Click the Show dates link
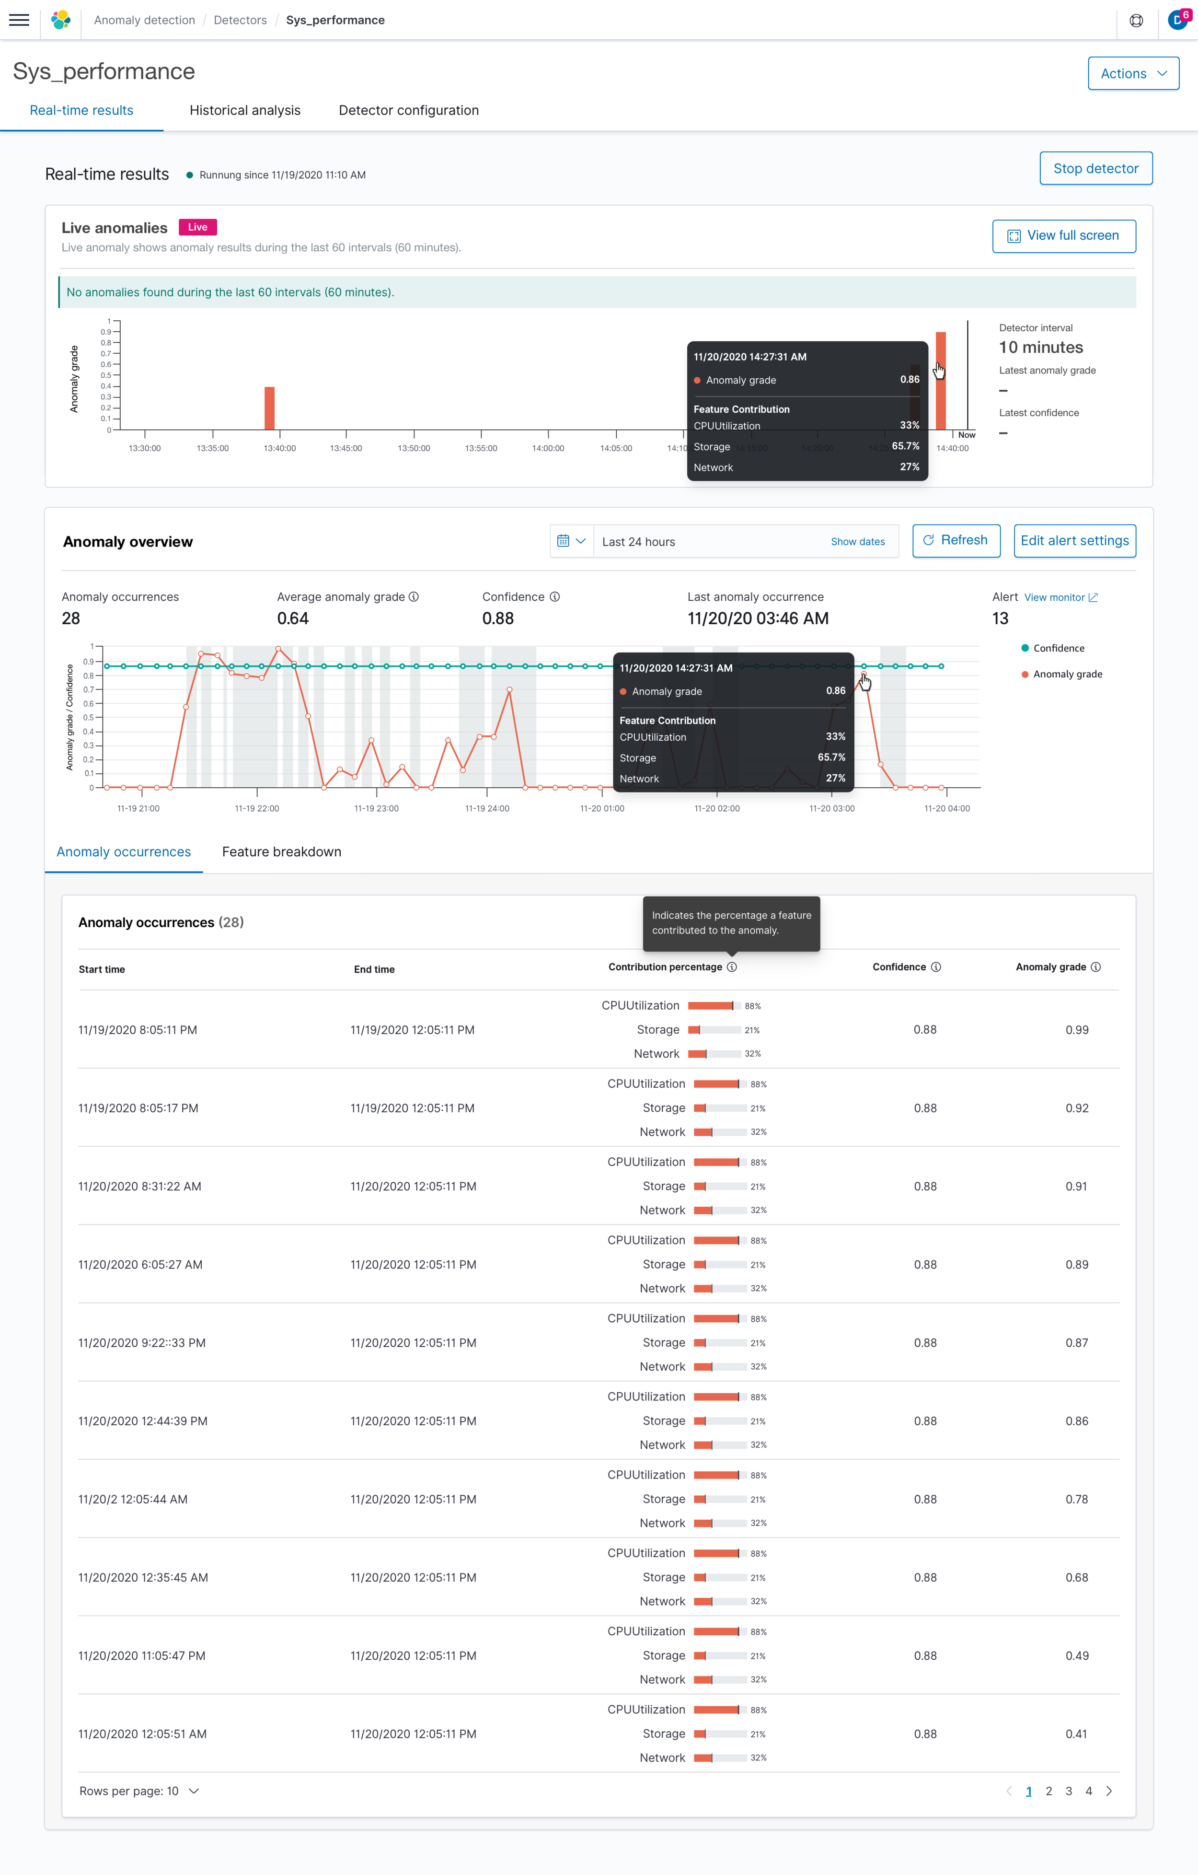1198x1875 pixels. 857,541
